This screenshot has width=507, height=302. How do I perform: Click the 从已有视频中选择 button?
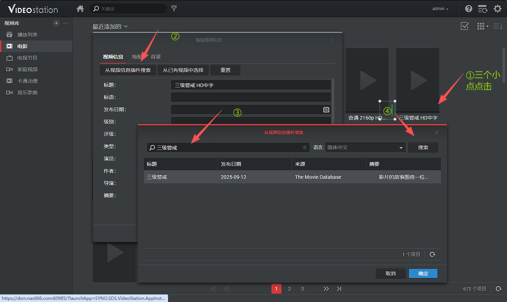[183, 70]
